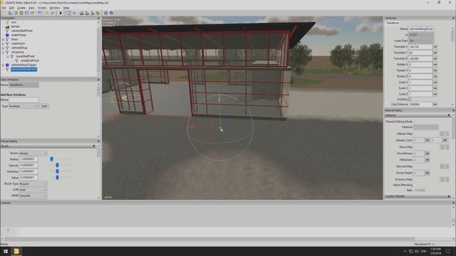Collapse the shopArea node
456x256 pixels.
pos(3,52)
